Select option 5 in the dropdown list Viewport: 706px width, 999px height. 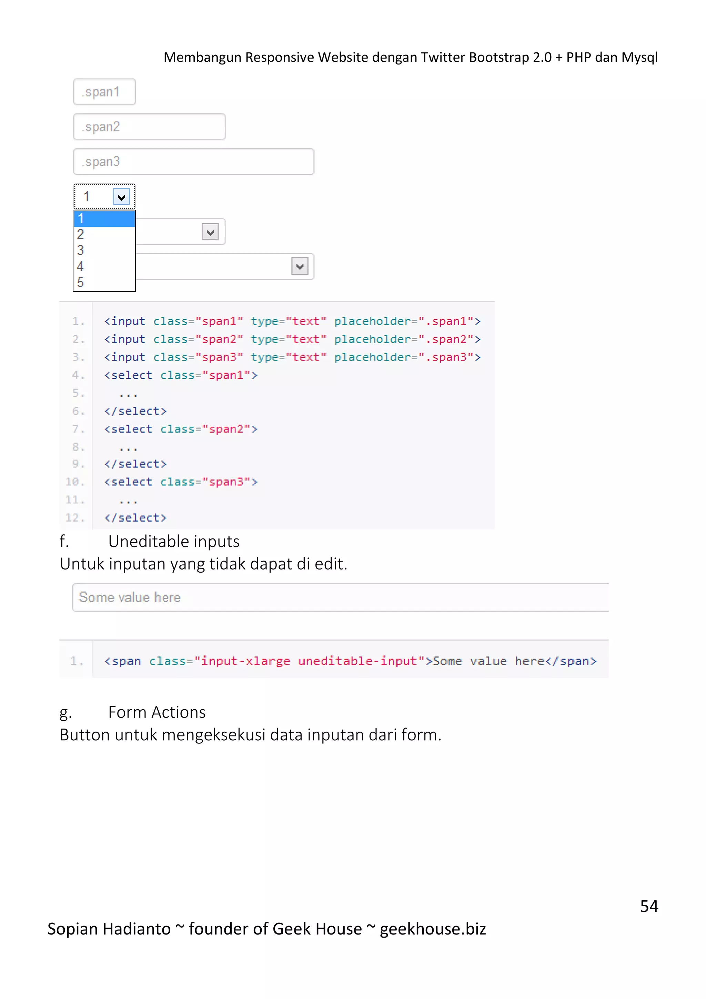click(x=104, y=282)
